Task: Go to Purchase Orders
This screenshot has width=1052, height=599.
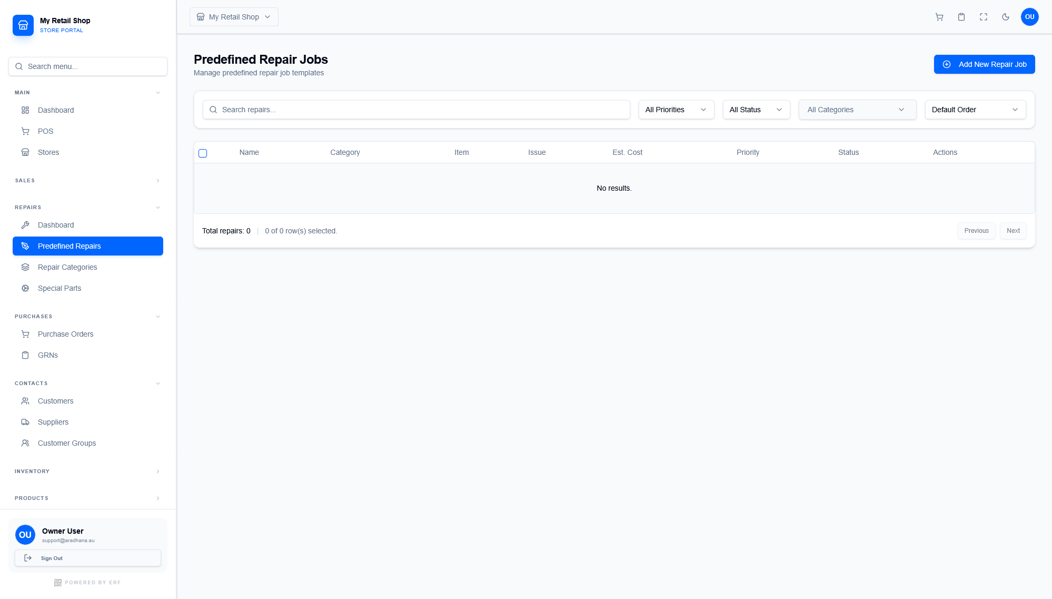Action: (x=87, y=334)
